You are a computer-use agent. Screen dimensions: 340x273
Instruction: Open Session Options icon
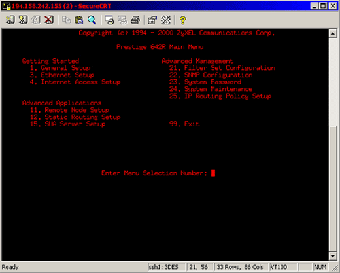click(152, 20)
